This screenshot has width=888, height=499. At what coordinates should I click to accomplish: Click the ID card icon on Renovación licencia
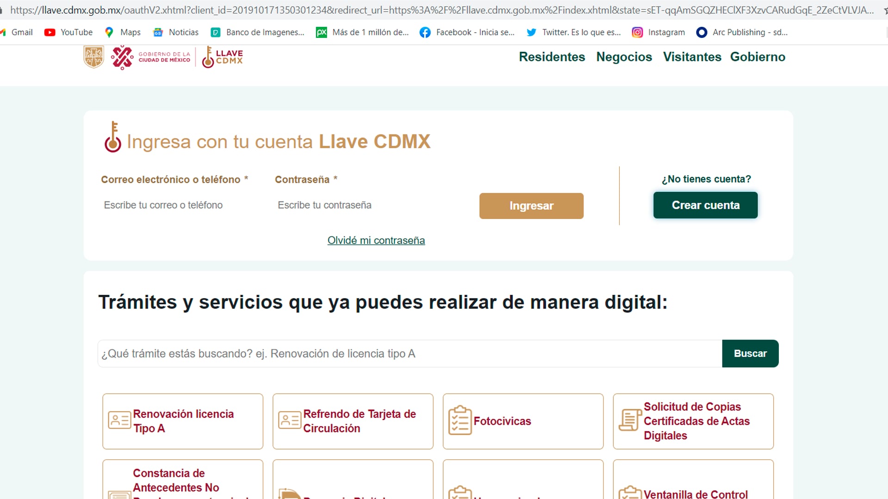119,420
